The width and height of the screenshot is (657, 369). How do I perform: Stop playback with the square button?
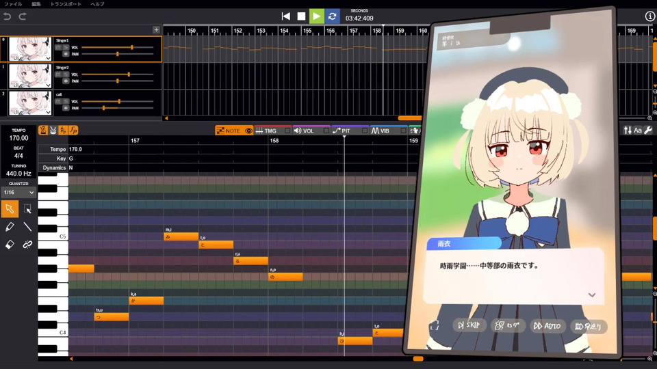pos(301,16)
